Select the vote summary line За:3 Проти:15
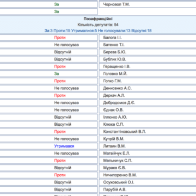Screen dimensions: 196x196 [98, 30]
